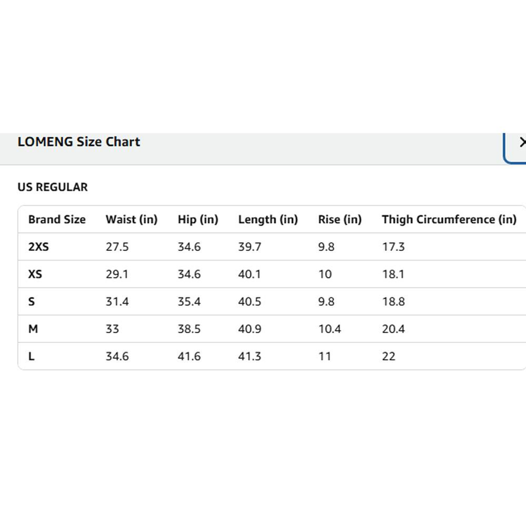Click the 2XS brand size row label

point(38,247)
